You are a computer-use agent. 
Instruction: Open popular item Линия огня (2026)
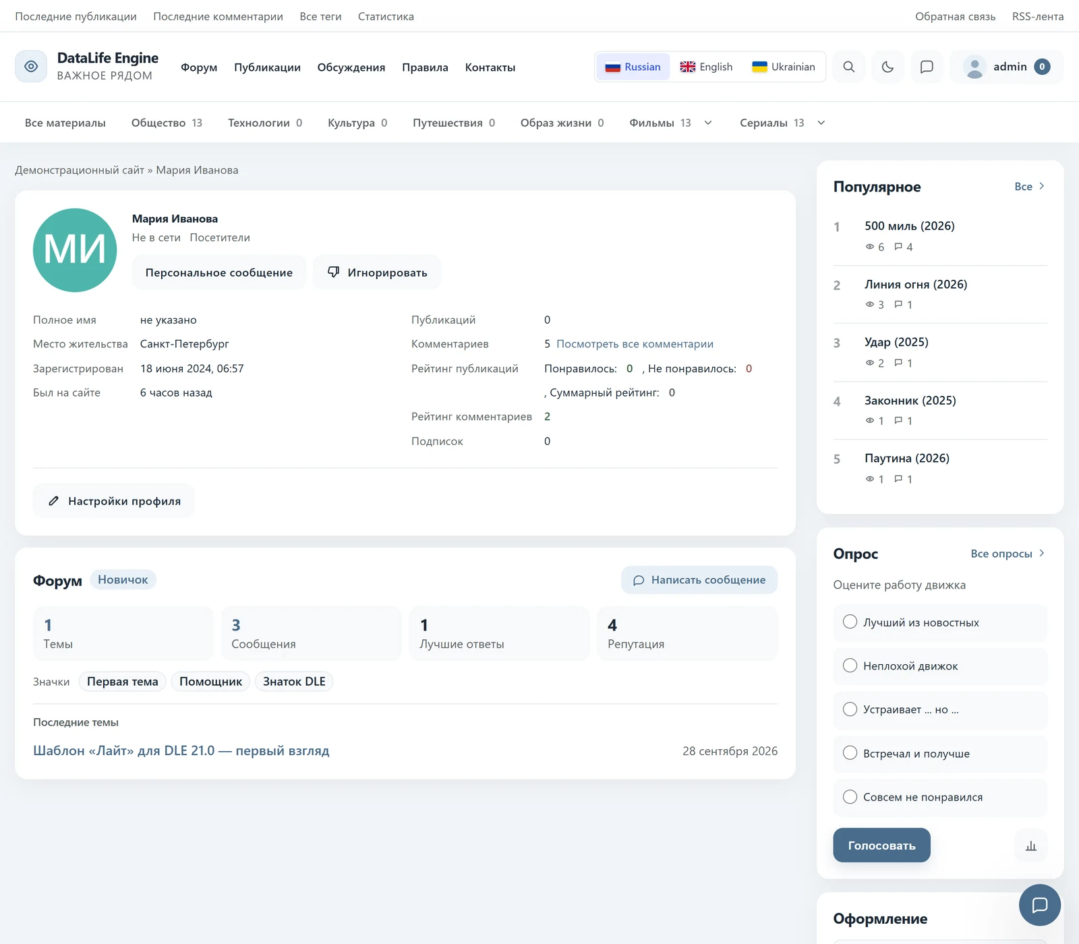tap(916, 285)
